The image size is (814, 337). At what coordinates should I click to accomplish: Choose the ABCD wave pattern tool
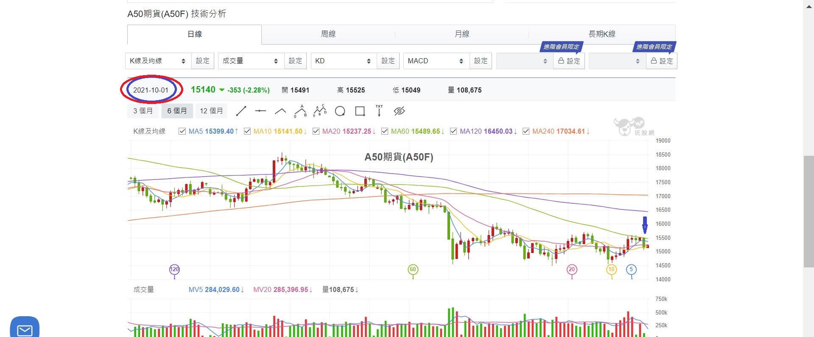320,111
